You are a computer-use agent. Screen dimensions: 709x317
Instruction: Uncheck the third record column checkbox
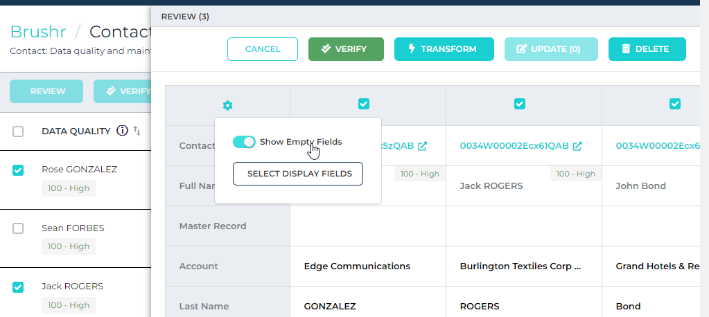pos(675,104)
